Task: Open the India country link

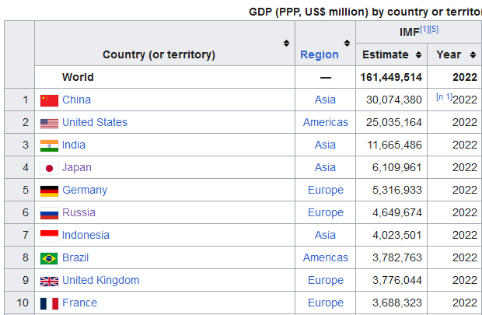Action: (x=74, y=145)
